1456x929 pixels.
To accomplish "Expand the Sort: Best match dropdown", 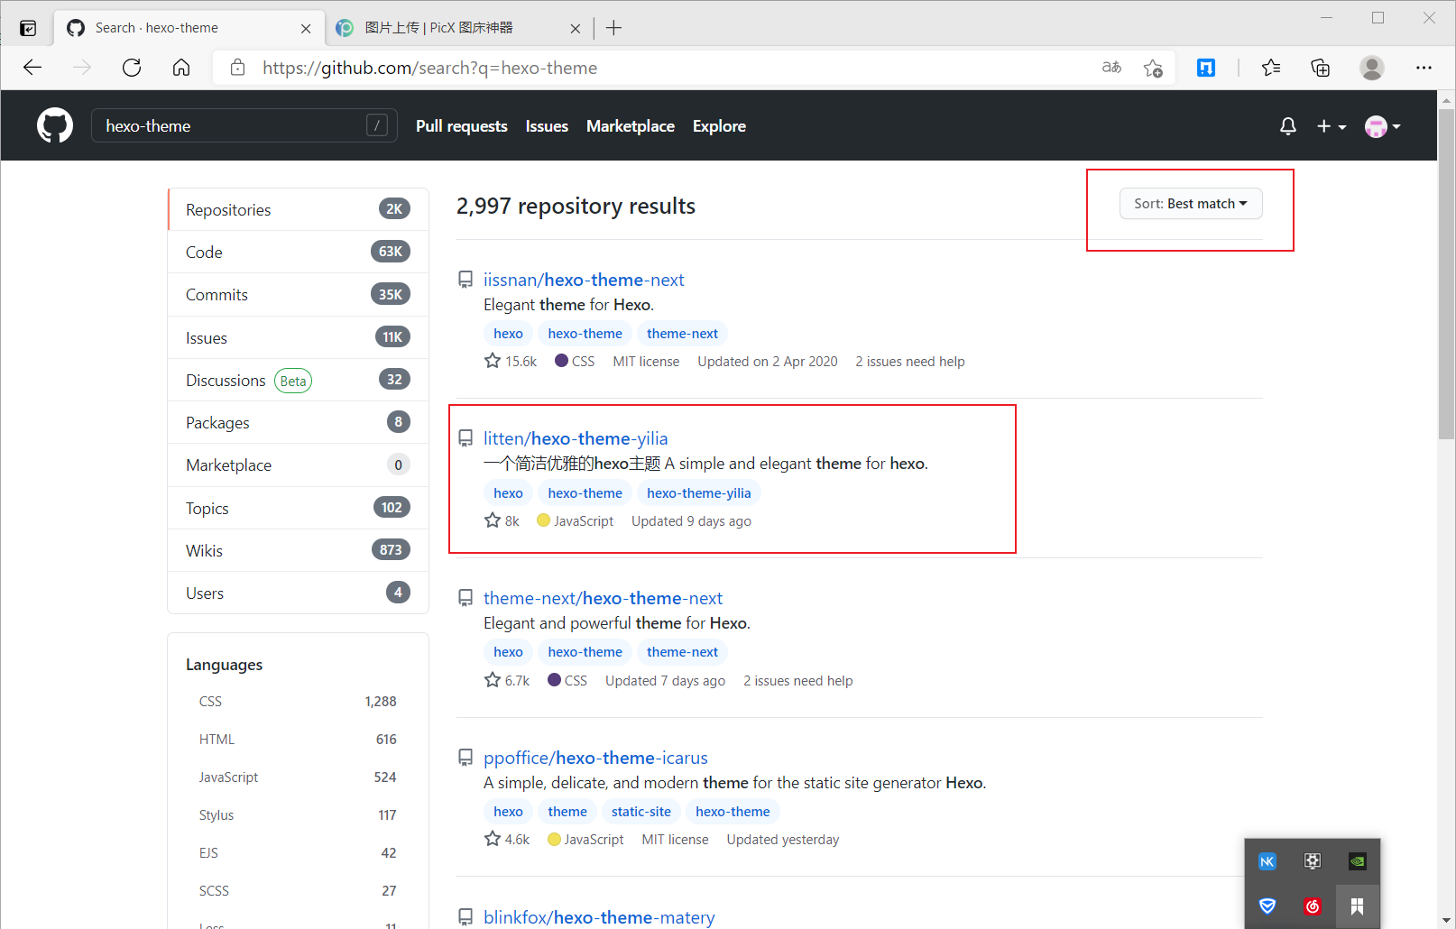I will pyautogui.click(x=1191, y=204).
